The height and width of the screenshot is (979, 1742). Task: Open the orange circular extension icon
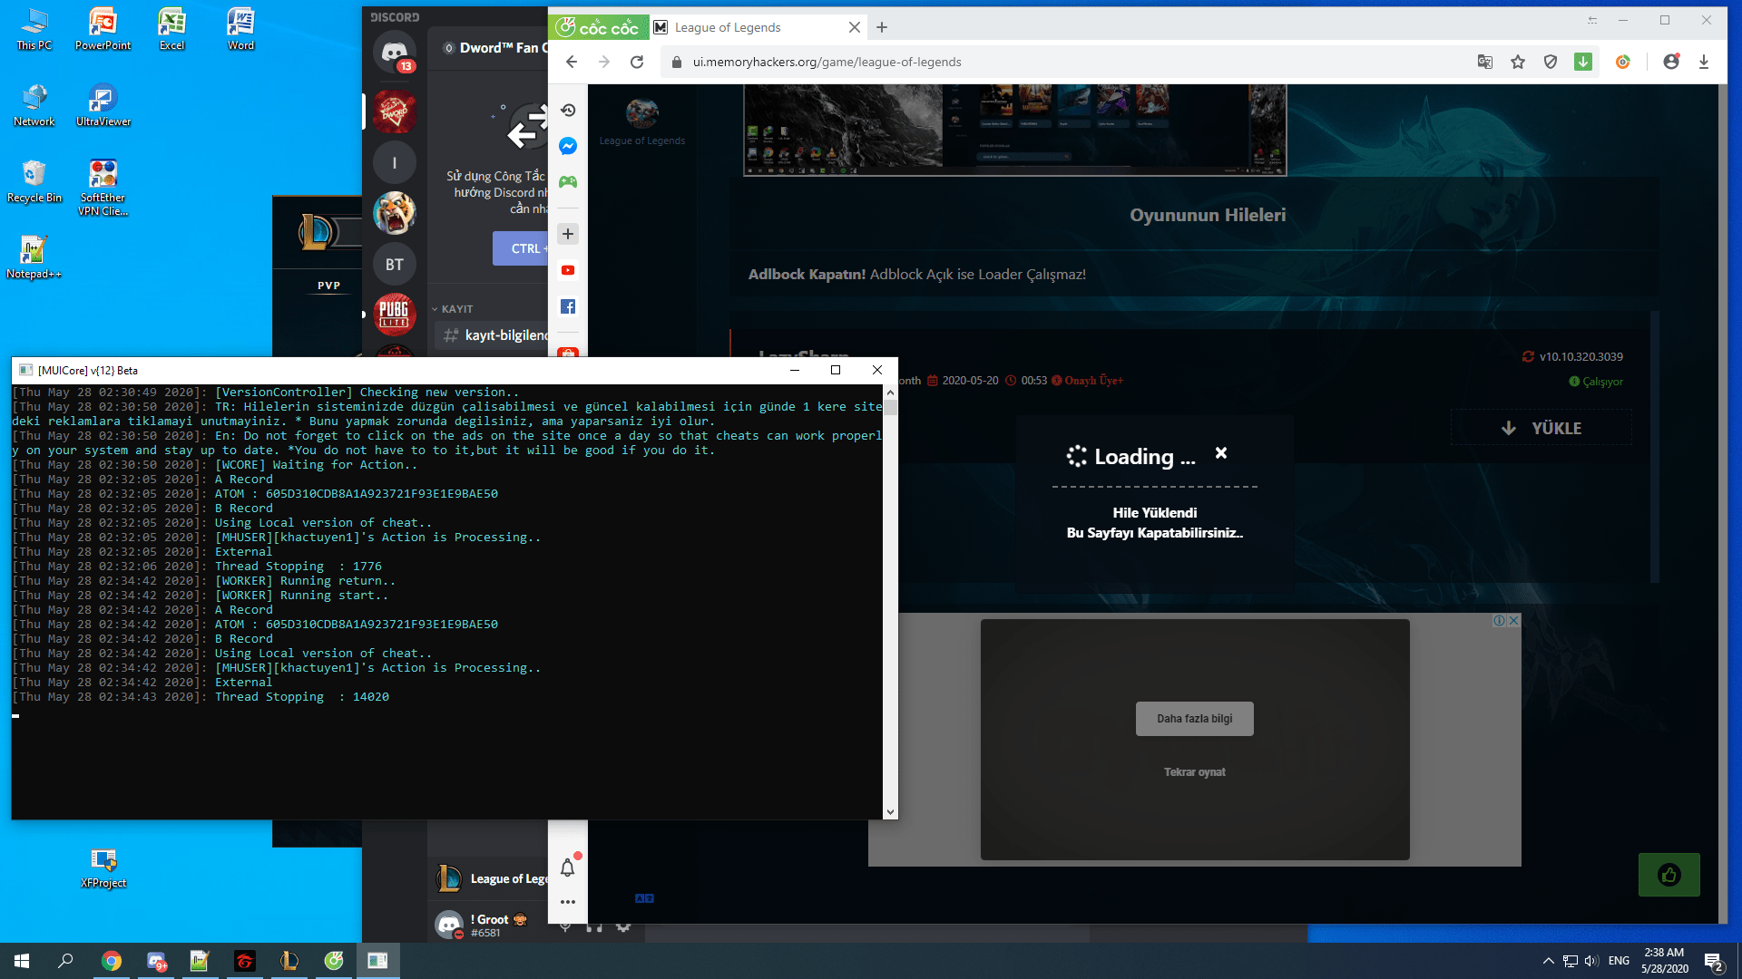(x=1623, y=62)
